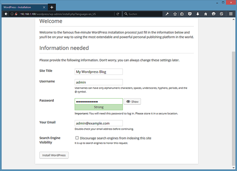Go back using the browser back arrow
Image resolution: width=237 pixels, height=171 pixels.
[6, 14]
